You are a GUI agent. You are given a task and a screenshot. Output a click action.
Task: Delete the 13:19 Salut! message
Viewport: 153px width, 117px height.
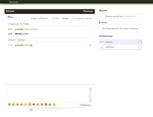(x=90, y=45)
